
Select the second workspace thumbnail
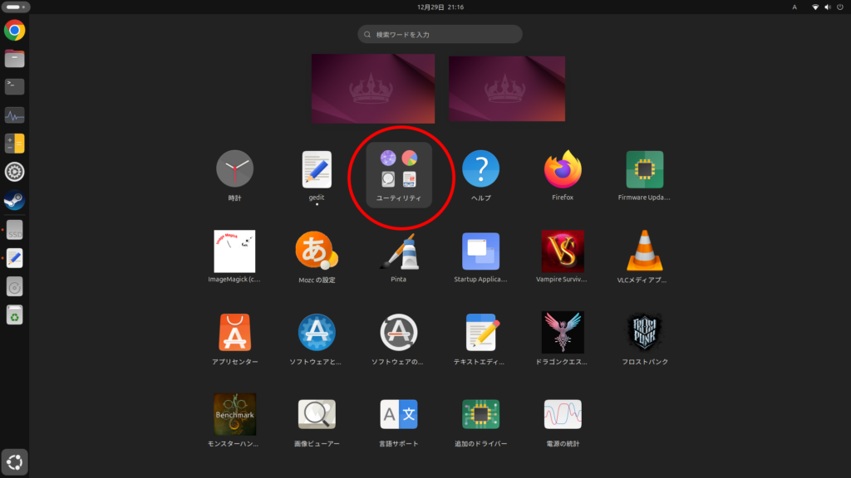click(507, 89)
